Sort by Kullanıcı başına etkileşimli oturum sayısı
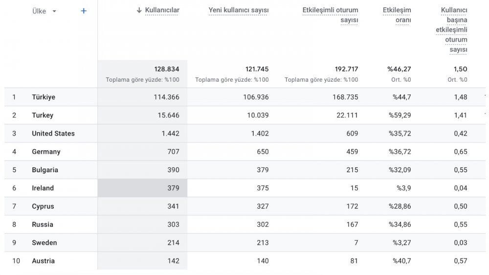The image size is (489, 275). point(451,30)
